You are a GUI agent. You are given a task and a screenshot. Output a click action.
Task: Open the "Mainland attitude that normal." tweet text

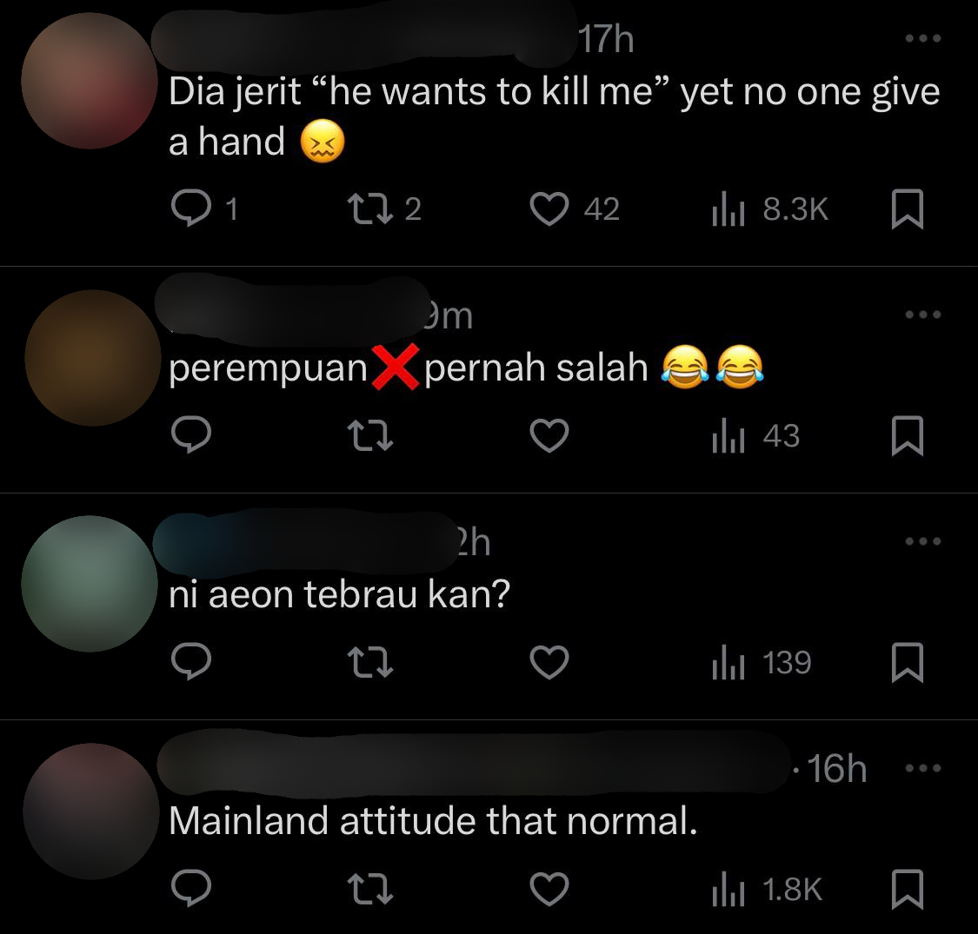433,820
